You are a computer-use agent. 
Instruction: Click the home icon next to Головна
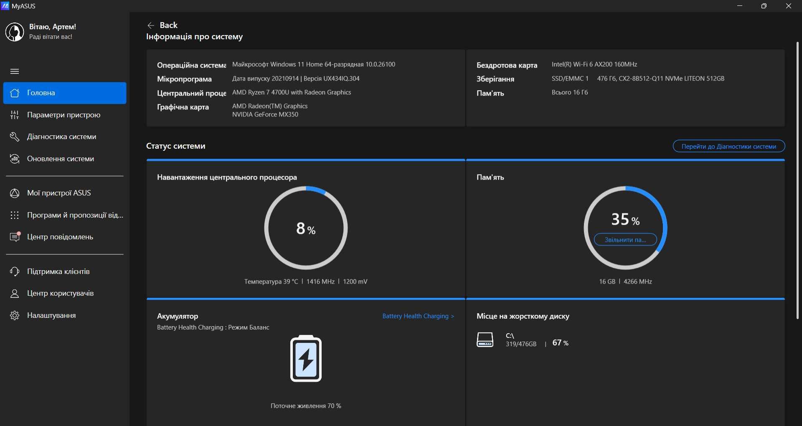(x=15, y=93)
